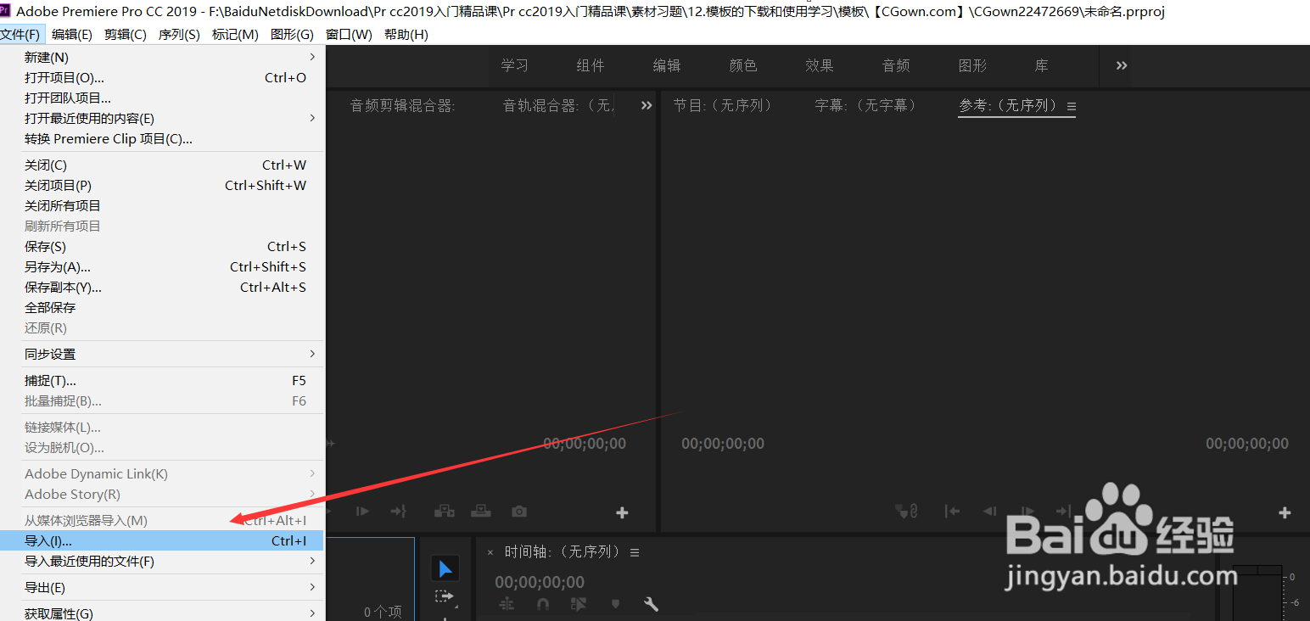Open 节目:(无序列) panel tab
This screenshot has height=621, width=1310.
(723, 105)
